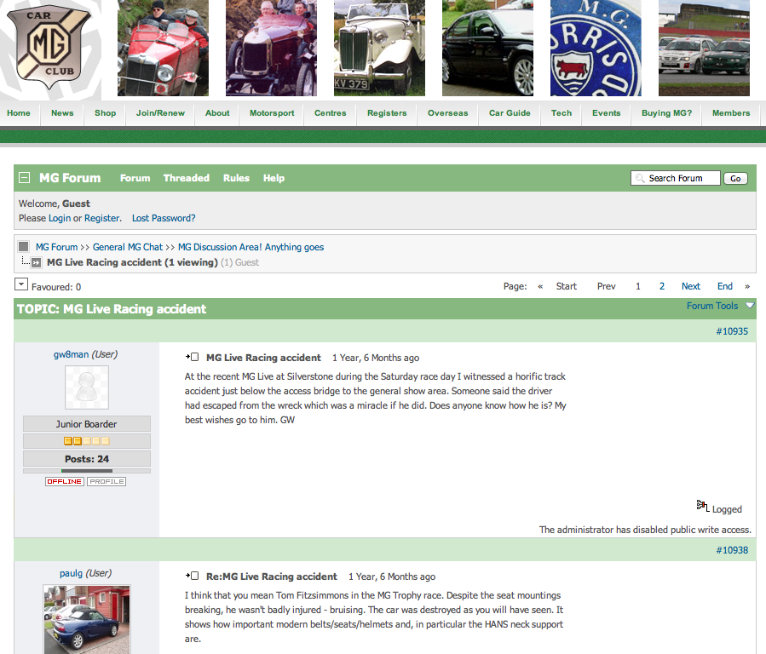Click the Lost Password? link
This screenshot has width=766, height=654.
(x=164, y=218)
